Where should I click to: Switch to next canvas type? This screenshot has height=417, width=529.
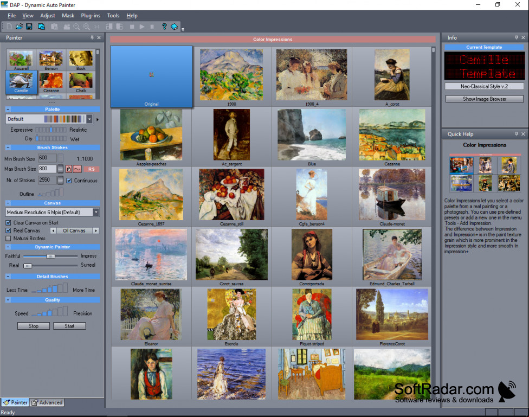[x=96, y=230]
